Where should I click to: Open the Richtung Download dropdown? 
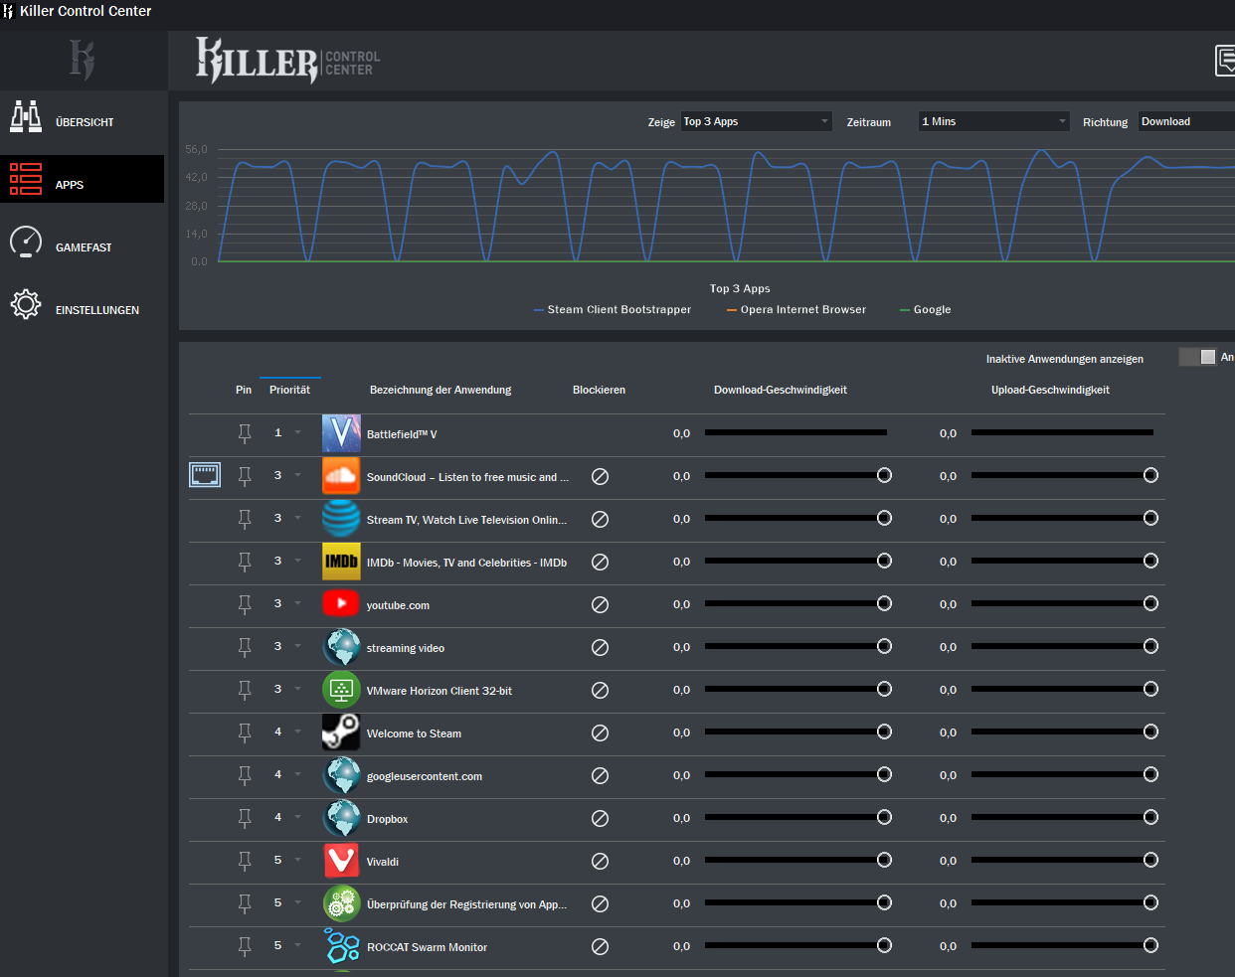coord(1186,121)
